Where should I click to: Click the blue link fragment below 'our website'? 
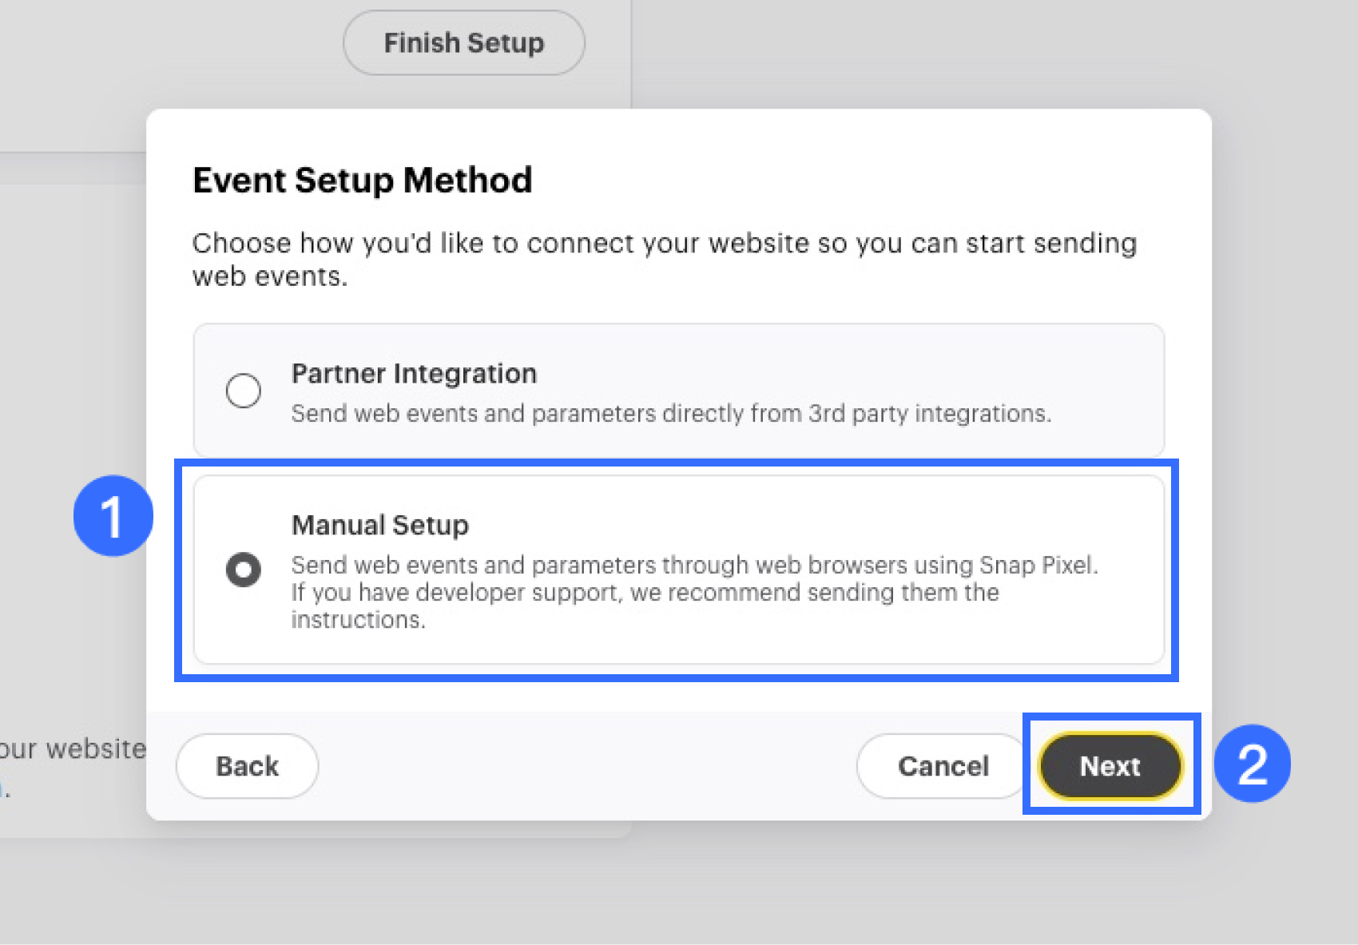point(4,791)
